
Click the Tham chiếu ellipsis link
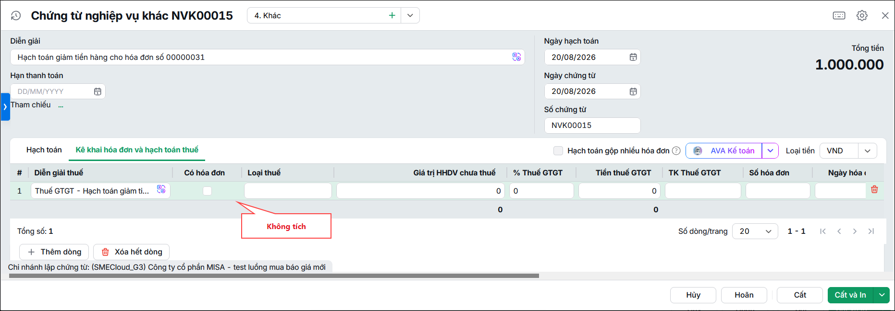tap(61, 105)
